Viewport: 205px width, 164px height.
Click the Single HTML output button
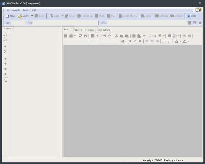(127, 16)
